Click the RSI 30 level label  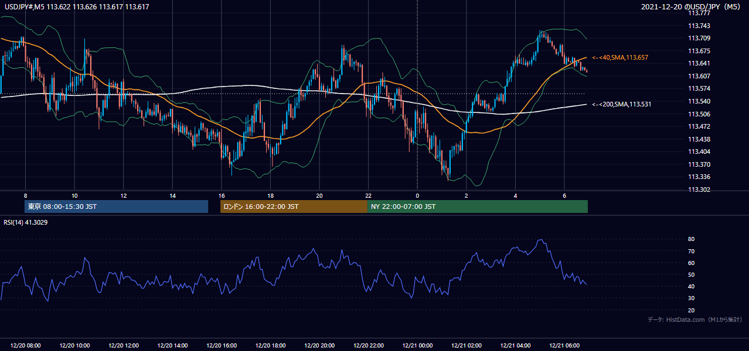click(x=692, y=298)
